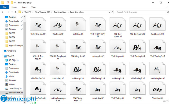
Task: Open Music under This PC
Action: pos(11,76)
